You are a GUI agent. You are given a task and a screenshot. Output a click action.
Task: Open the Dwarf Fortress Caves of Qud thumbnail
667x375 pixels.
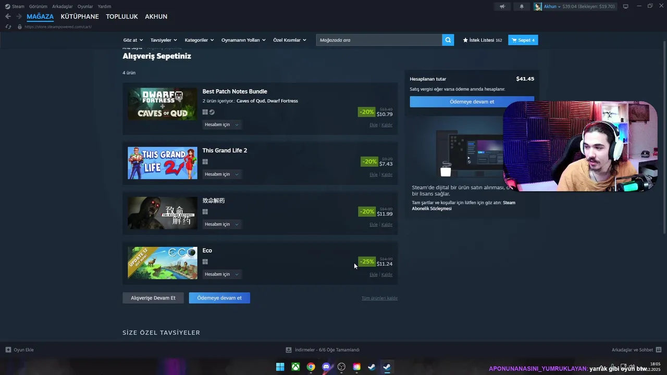163,104
